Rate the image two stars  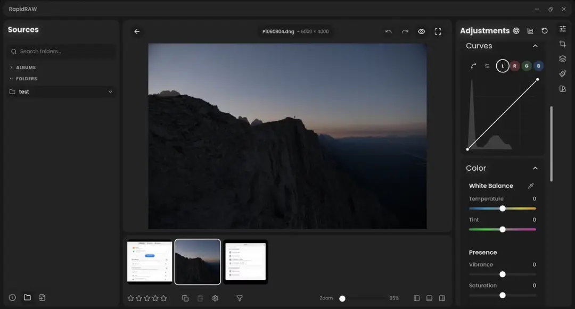[138, 298]
